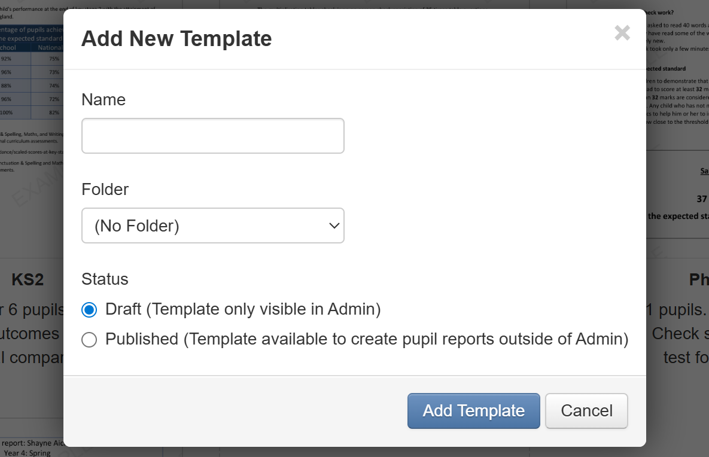Click the Status section label
Screen dimensions: 709x457
(x=105, y=279)
